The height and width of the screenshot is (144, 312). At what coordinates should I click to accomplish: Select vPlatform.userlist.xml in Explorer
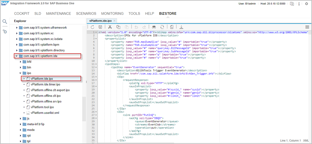click(x=45, y=113)
